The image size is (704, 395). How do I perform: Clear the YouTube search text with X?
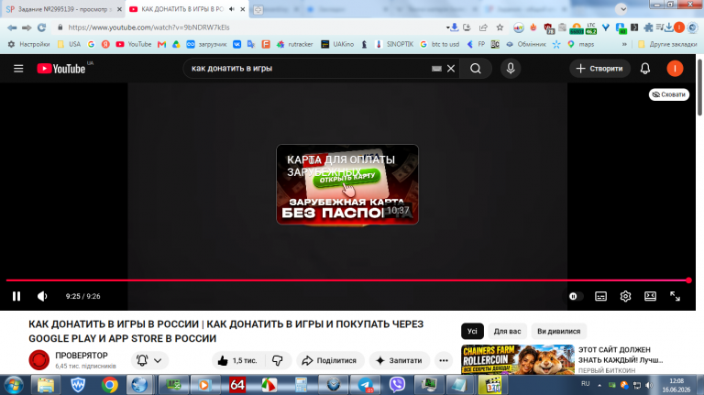(451, 69)
